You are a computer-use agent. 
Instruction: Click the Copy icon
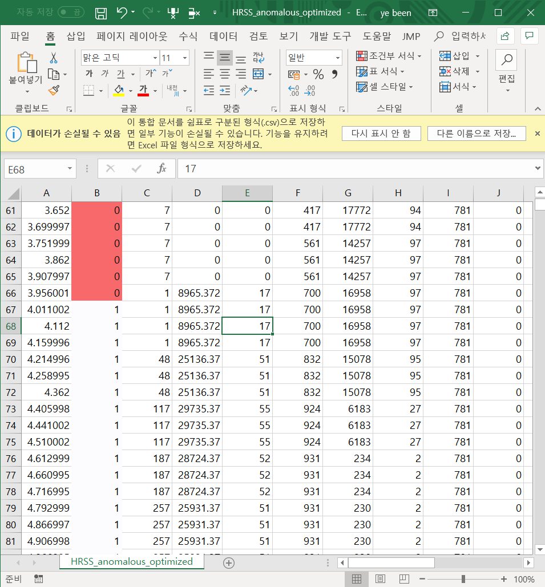[54, 75]
